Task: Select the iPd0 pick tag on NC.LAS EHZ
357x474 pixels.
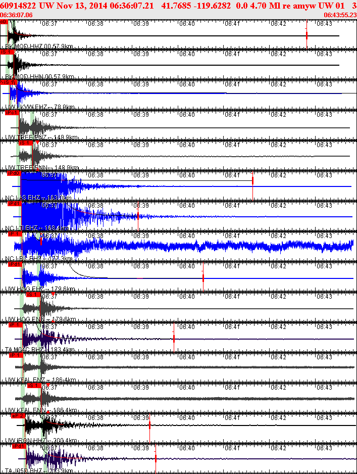Action: [14, 173]
